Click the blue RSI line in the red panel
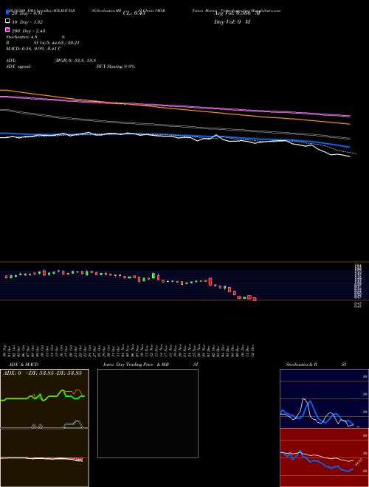The height and width of the screenshot is (487, 369). pos(317,461)
